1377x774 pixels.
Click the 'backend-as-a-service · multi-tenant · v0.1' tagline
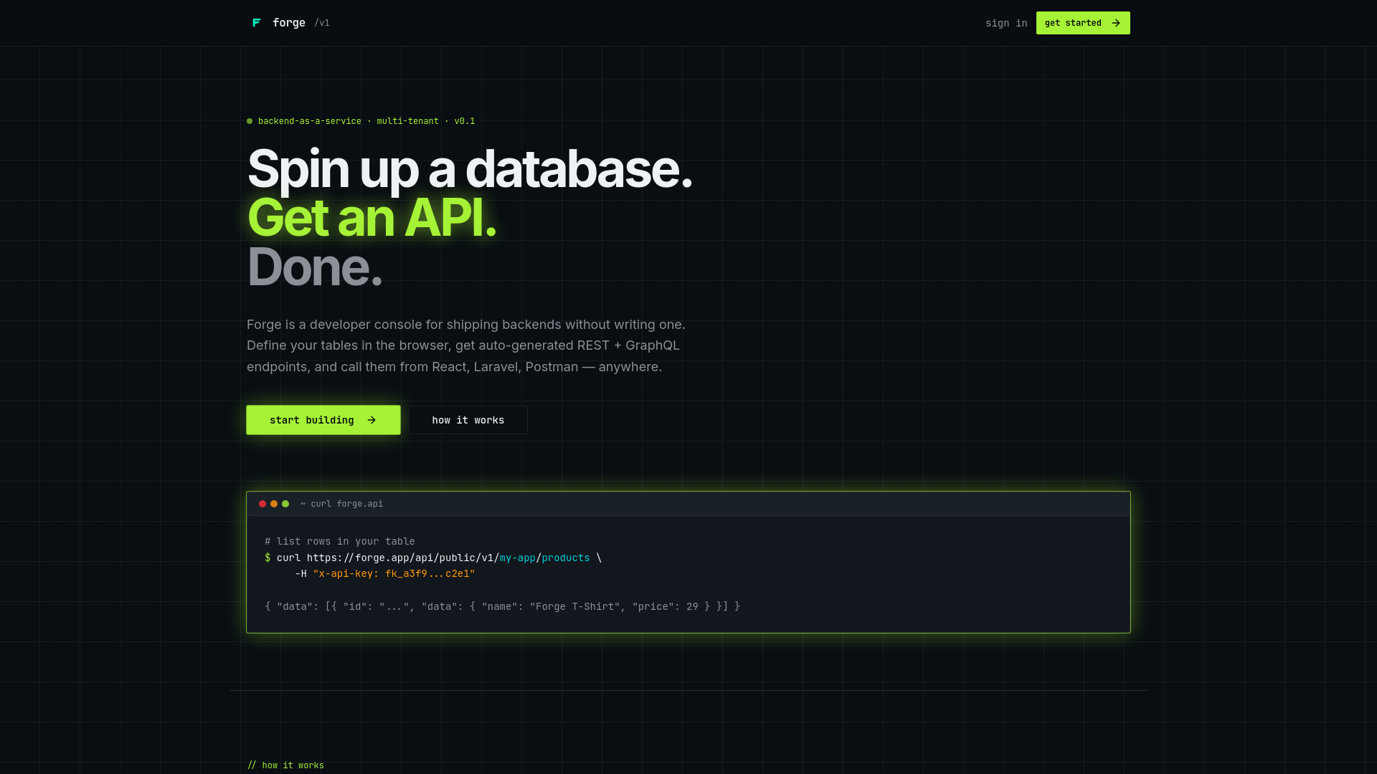[x=366, y=121]
